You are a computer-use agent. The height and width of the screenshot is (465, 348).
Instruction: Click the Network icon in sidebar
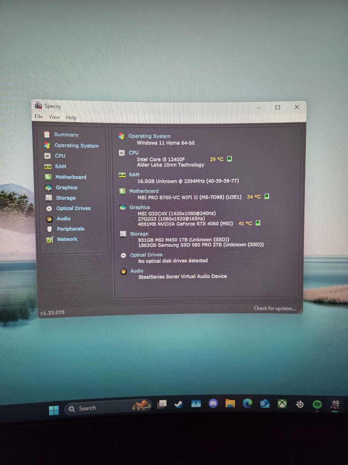tap(49, 239)
